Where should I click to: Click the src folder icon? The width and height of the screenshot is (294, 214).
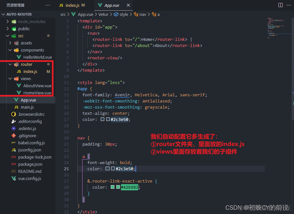coord(14,36)
